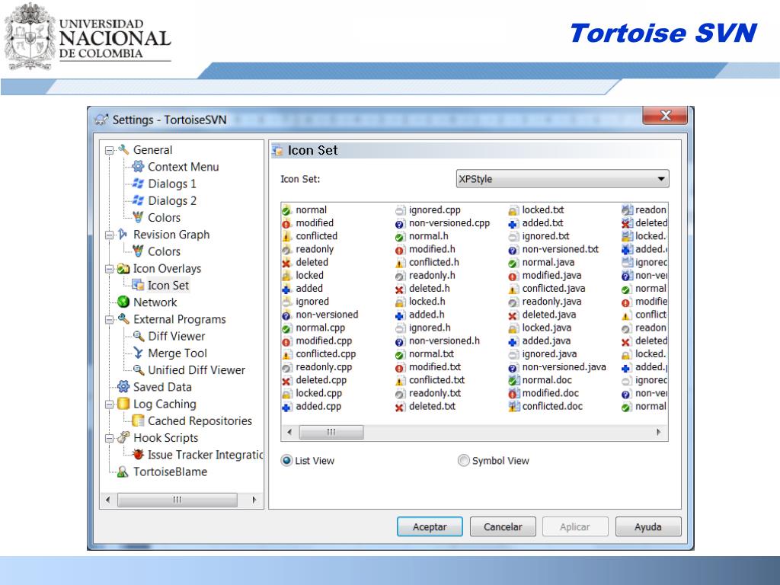Click the magnifier icon beside Diff Viewer
The image size is (780, 585).
click(139, 336)
